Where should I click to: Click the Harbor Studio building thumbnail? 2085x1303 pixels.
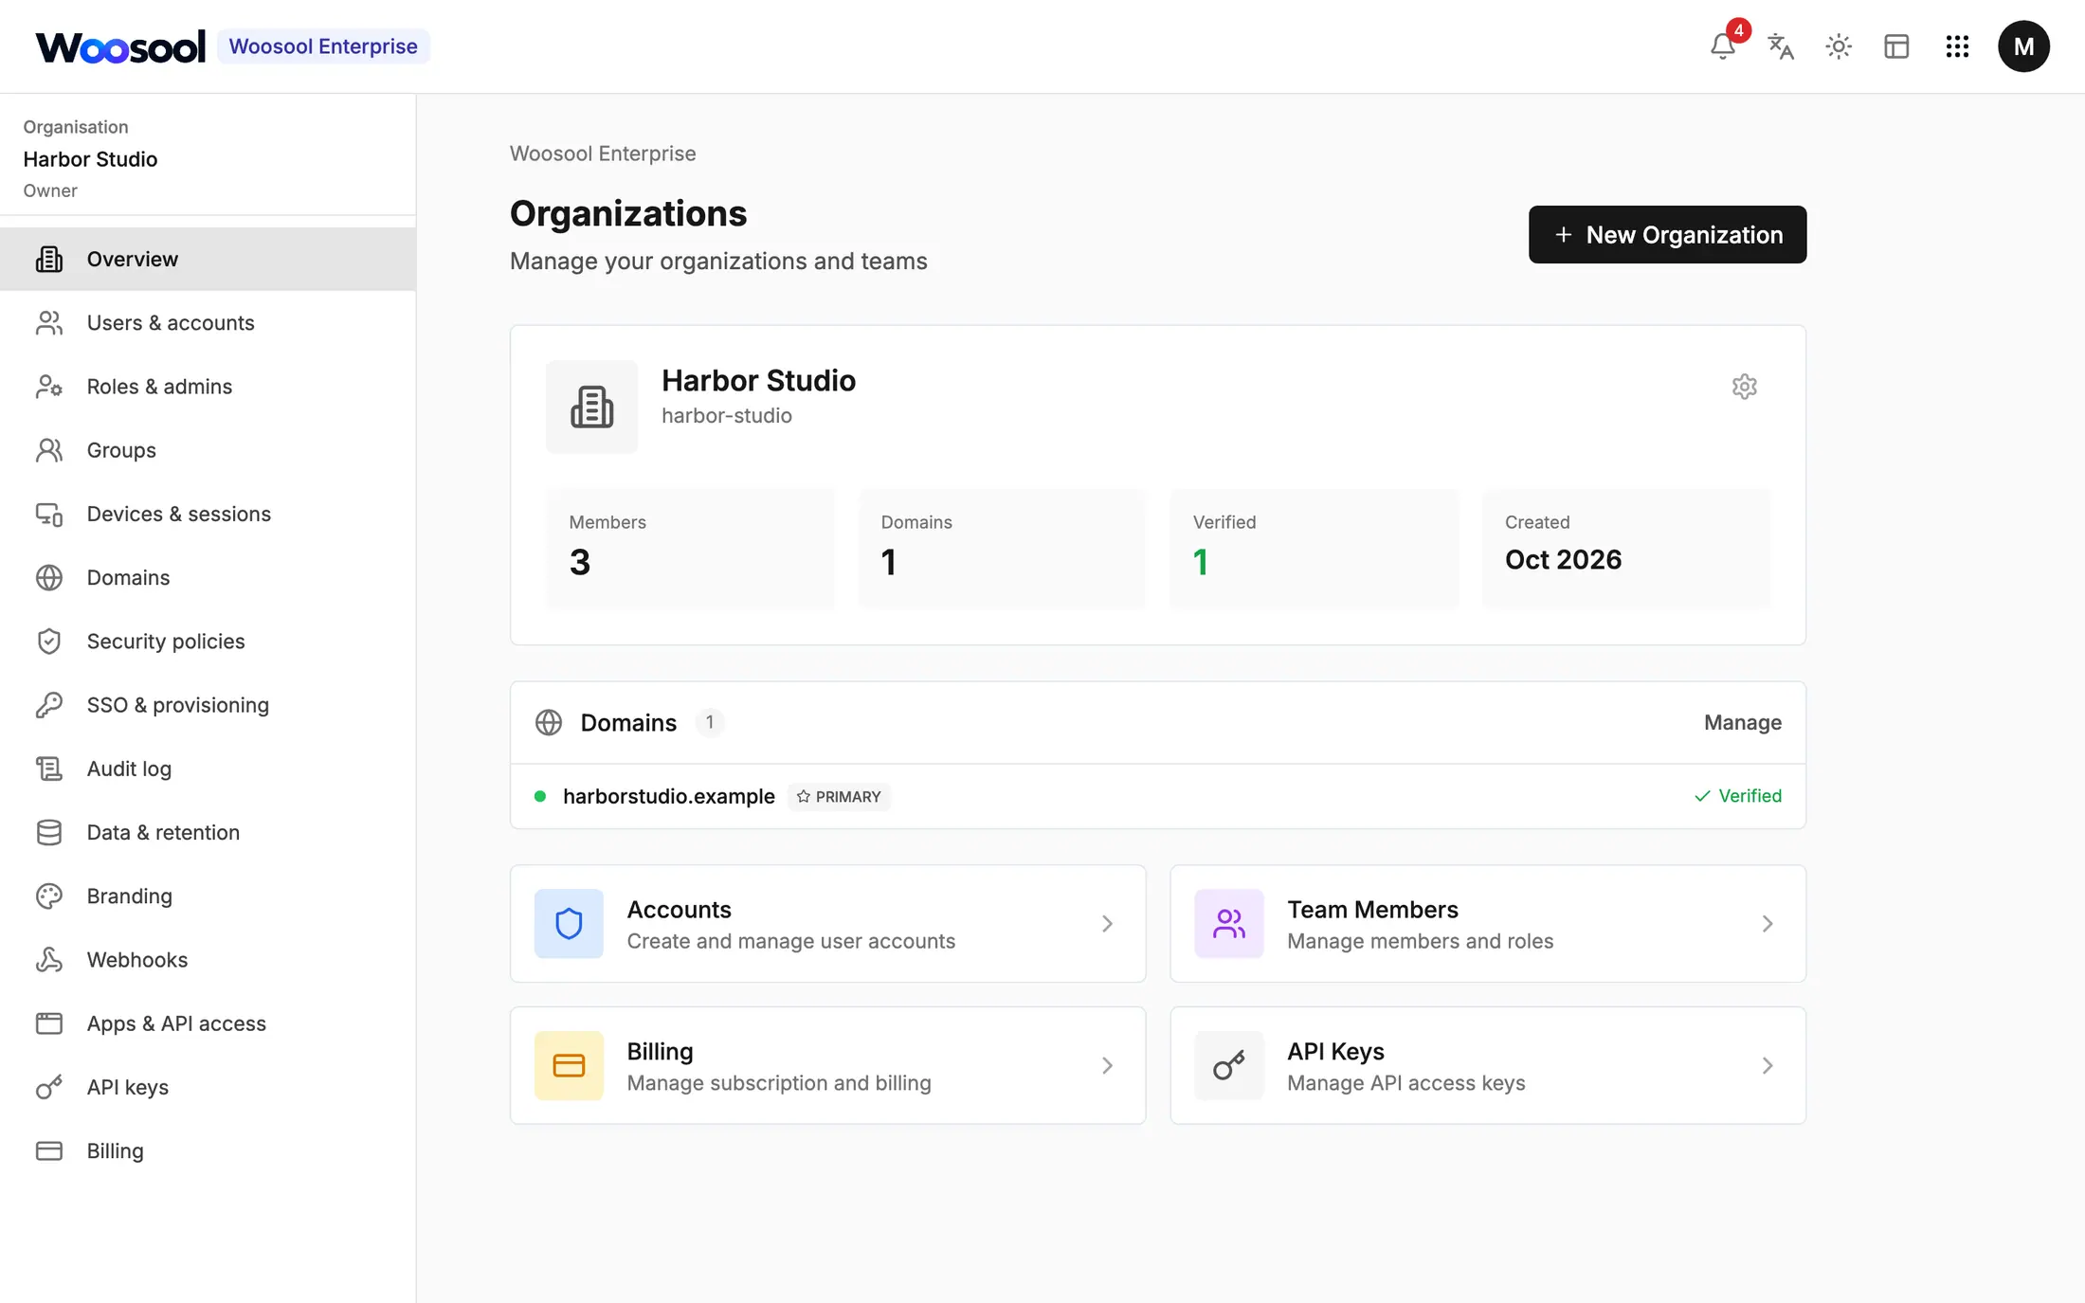tap(592, 407)
